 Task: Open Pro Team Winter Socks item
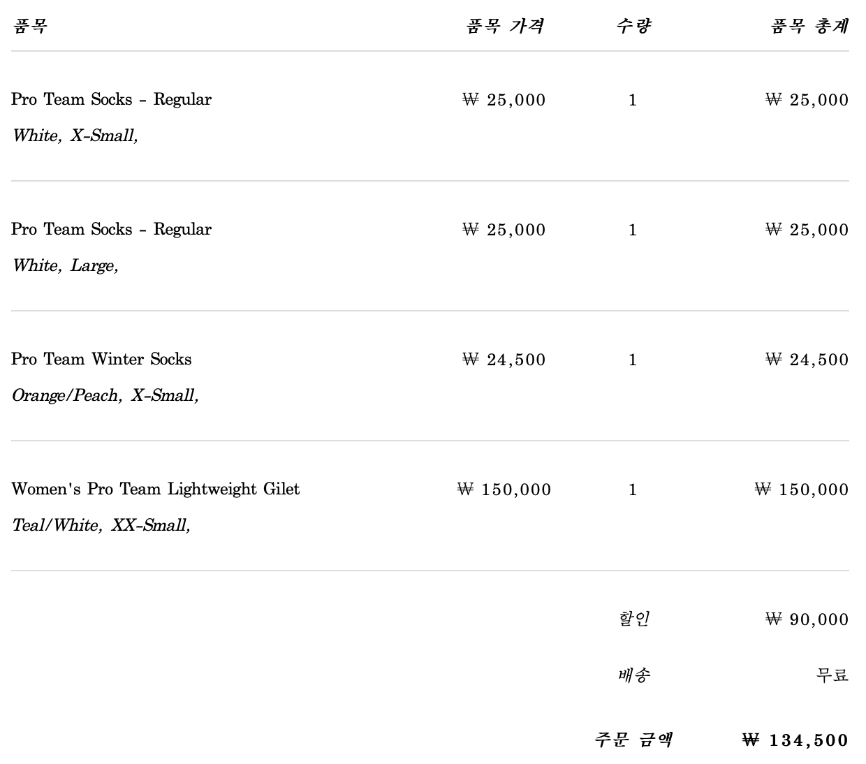[101, 359]
